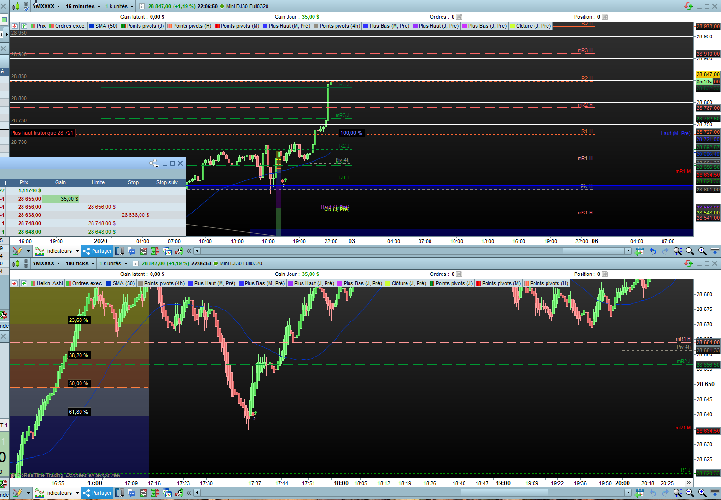Click 35,00 $ gain cell in orders panel
721x500 pixels.
pos(61,199)
